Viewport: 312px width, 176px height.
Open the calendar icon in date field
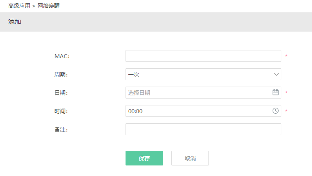point(275,92)
